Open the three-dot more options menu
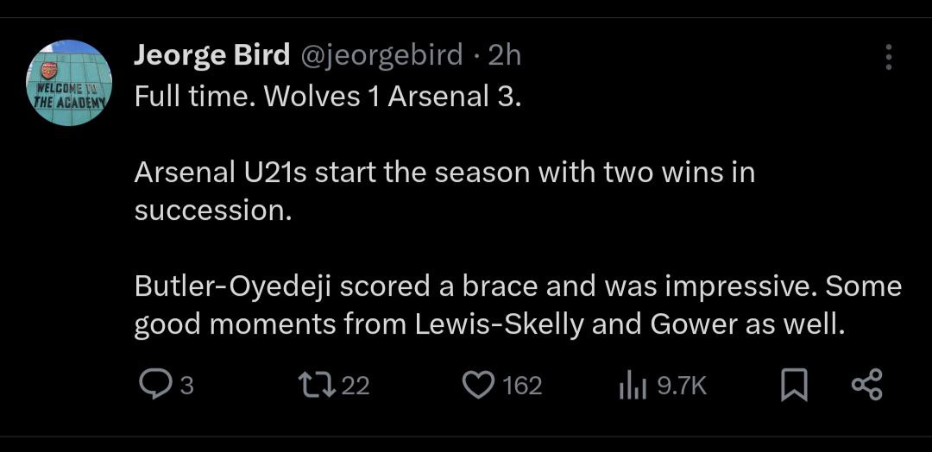This screenshot has height=452, width=932. [889, 57]
